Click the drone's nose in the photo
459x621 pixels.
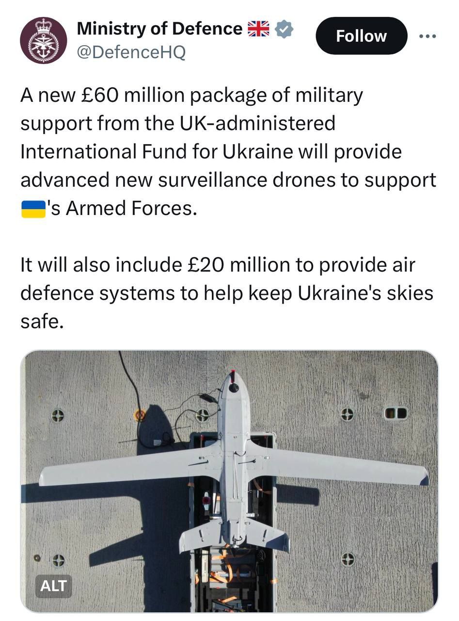pos(234,383)
